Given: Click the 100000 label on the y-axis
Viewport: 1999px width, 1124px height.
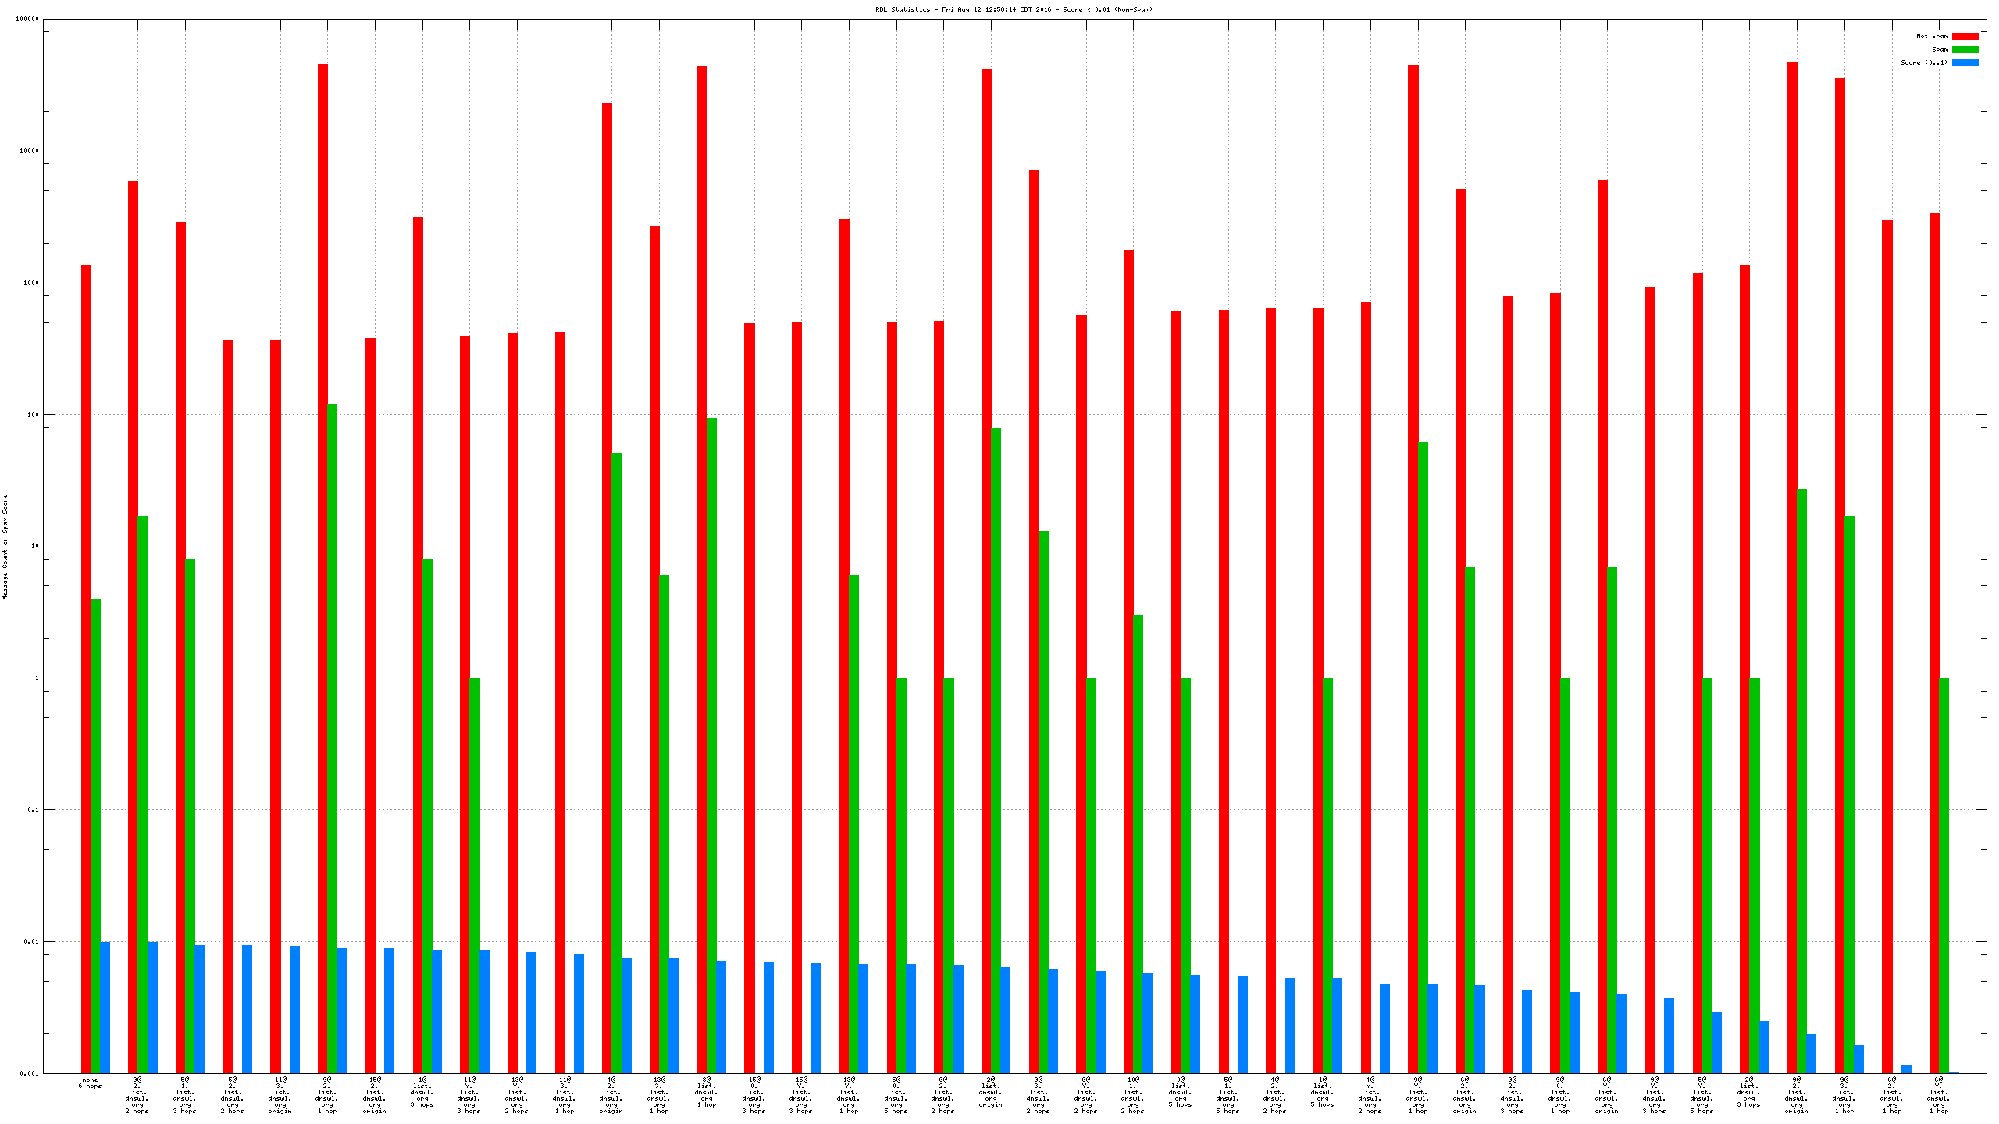Looking at the screenshot, I should coord(27,19).
